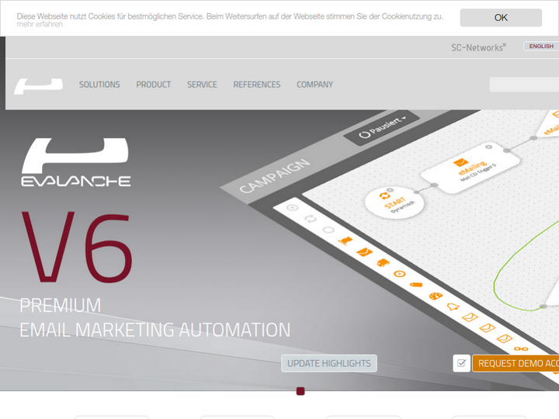
Task: Select the target circle icon in campaign sidebar
Action: 293,207
